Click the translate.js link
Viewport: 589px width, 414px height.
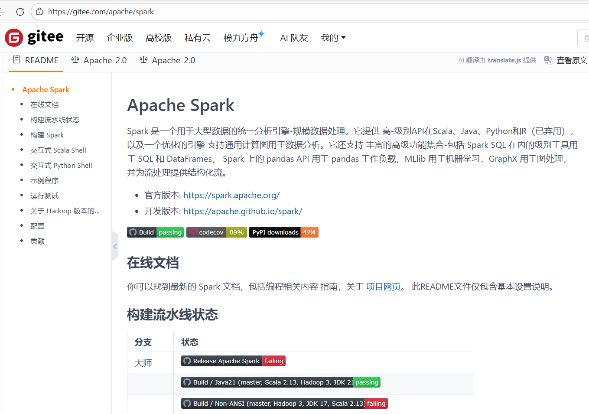(504, 60)
